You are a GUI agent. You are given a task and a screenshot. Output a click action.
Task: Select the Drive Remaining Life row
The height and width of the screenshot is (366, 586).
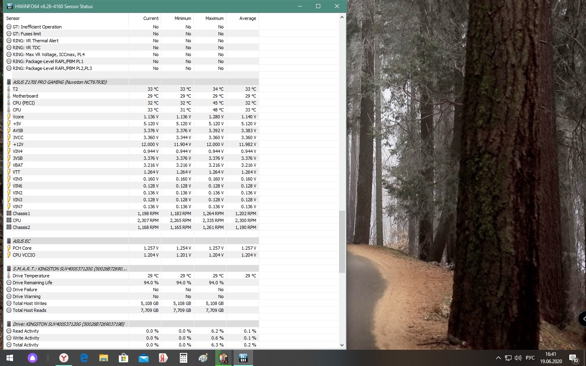pyautogui.click(x=131, y=283)
